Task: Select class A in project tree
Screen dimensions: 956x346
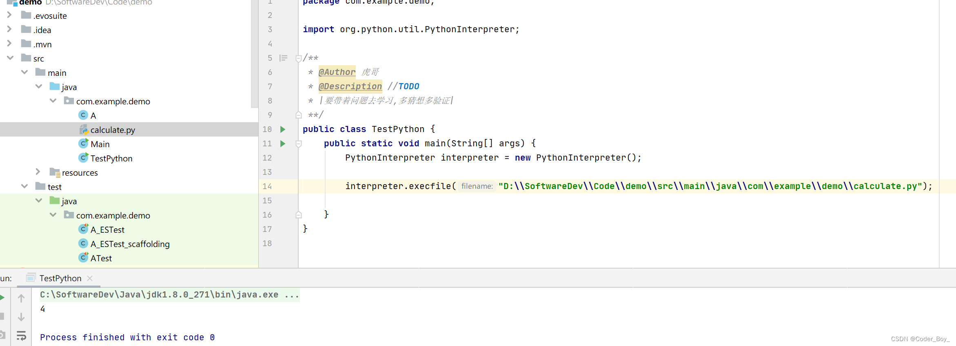Action: point(93,115)
